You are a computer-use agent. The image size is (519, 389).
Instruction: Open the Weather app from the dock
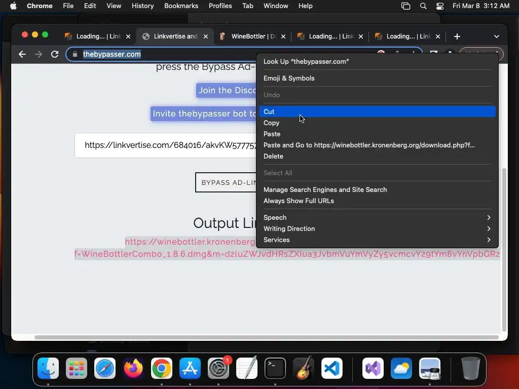(x=401, y=368)
